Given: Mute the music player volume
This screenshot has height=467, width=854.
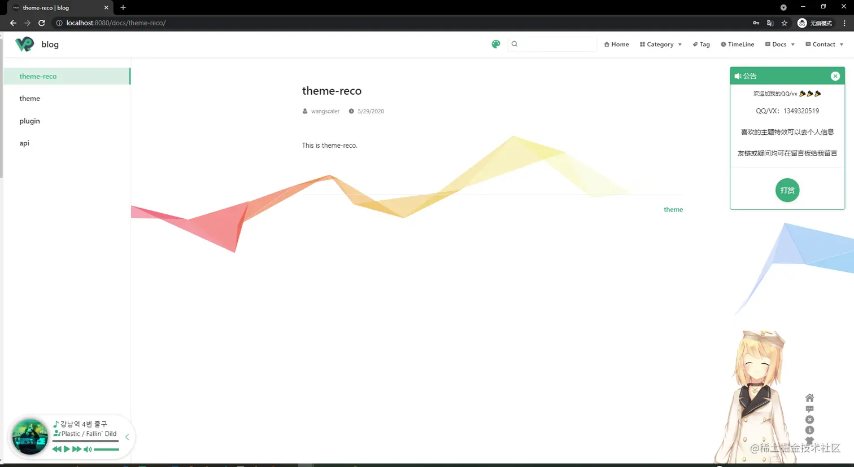Looking at the screenshot, I should point(88,449).
